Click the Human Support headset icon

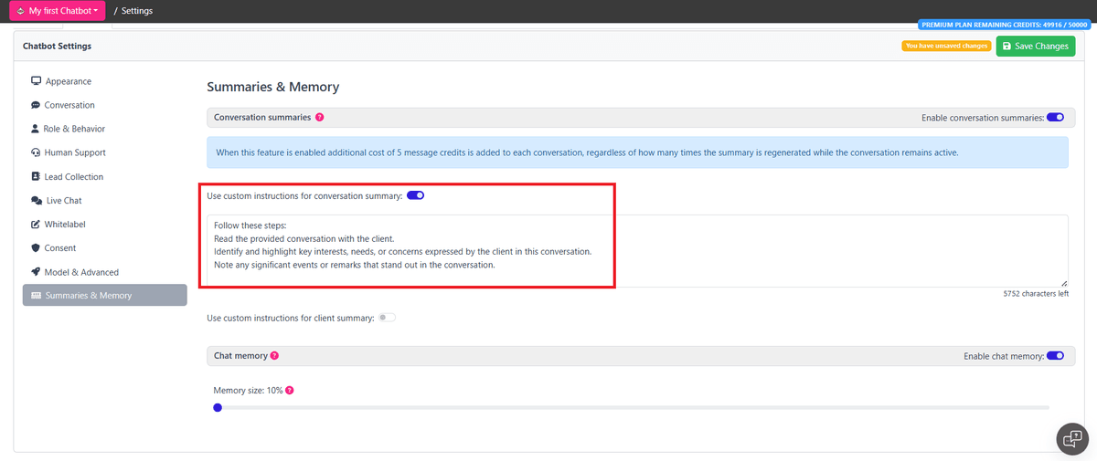tap(36, 152)
